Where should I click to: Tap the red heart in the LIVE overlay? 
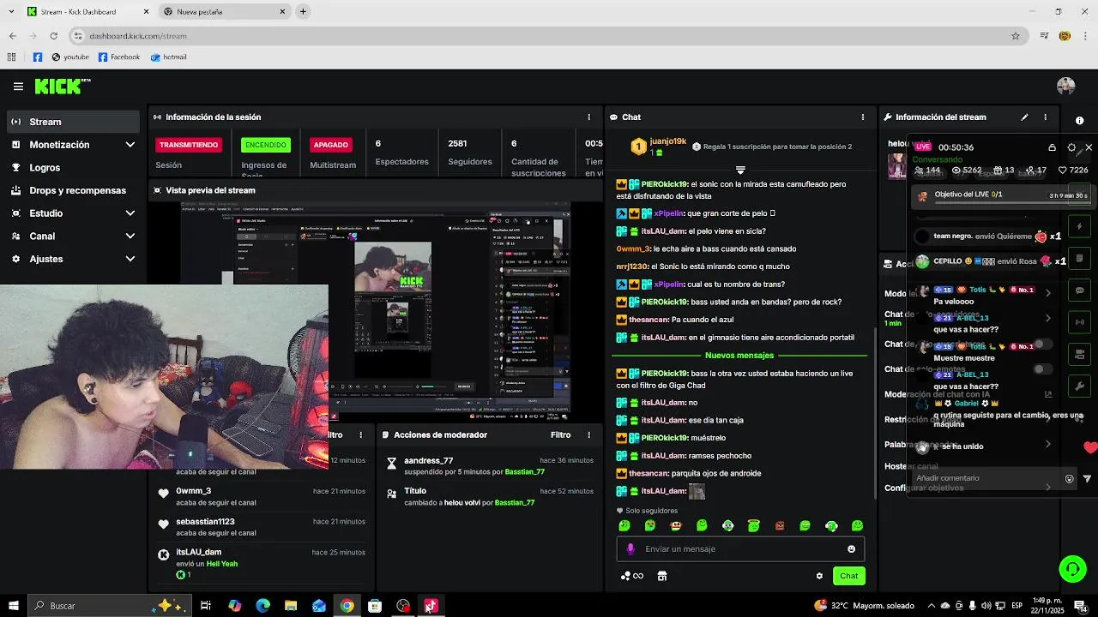[x=1090, y=447]
